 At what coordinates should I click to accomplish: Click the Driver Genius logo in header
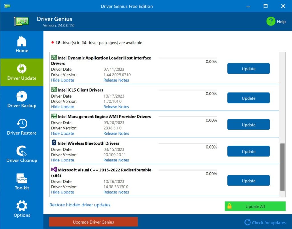tap(21, 21)
